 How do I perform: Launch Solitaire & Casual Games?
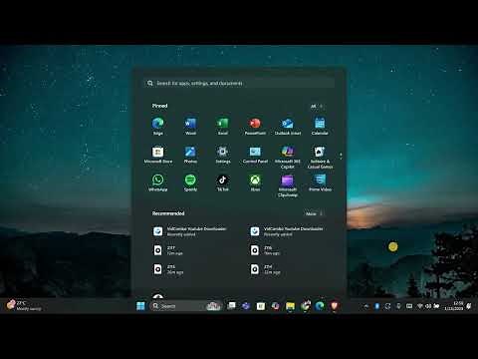coord(320,157)
